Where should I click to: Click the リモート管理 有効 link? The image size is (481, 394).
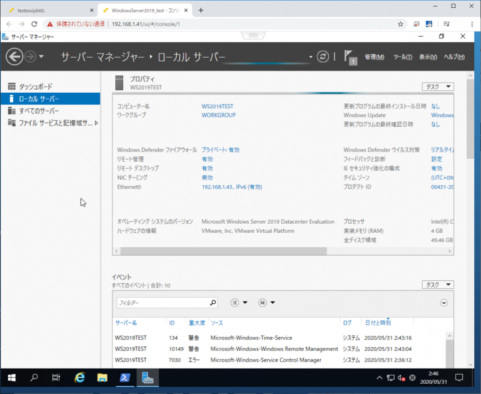point(207,159)
